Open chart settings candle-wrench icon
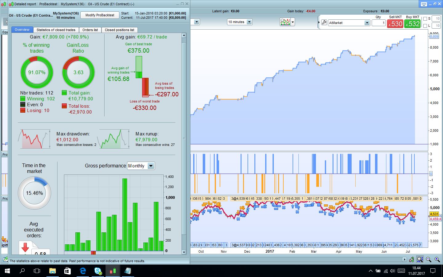The image size is (443, 277). pyautogui.click(x=412, y=260)
